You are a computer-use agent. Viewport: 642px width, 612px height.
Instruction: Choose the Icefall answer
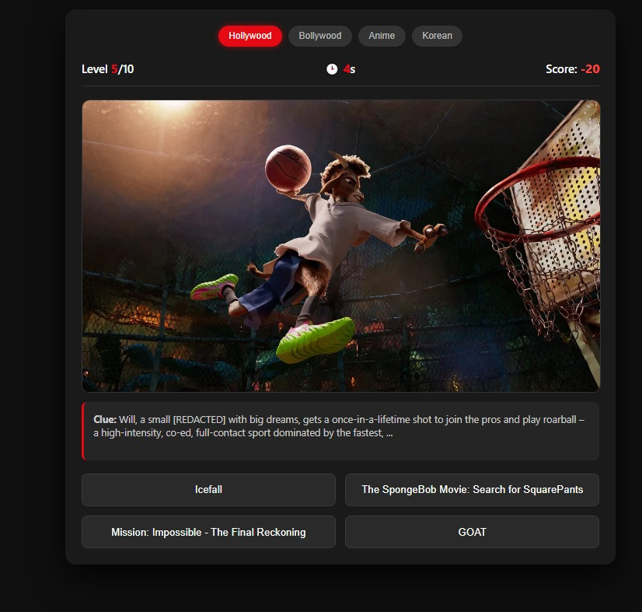pos(208,489)
